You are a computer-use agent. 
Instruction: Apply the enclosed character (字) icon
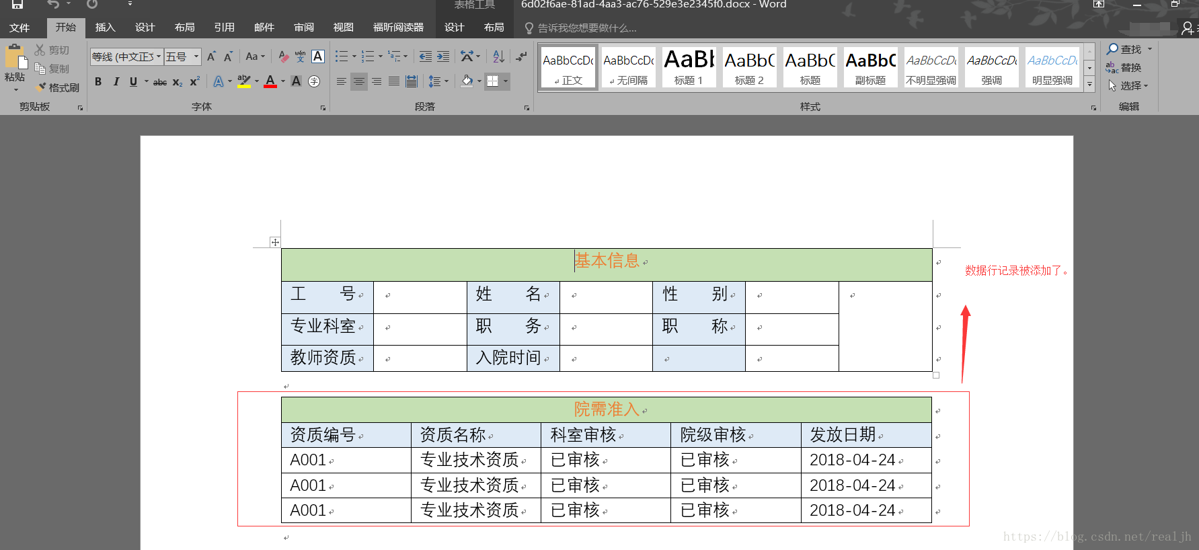tap(314, 81)
